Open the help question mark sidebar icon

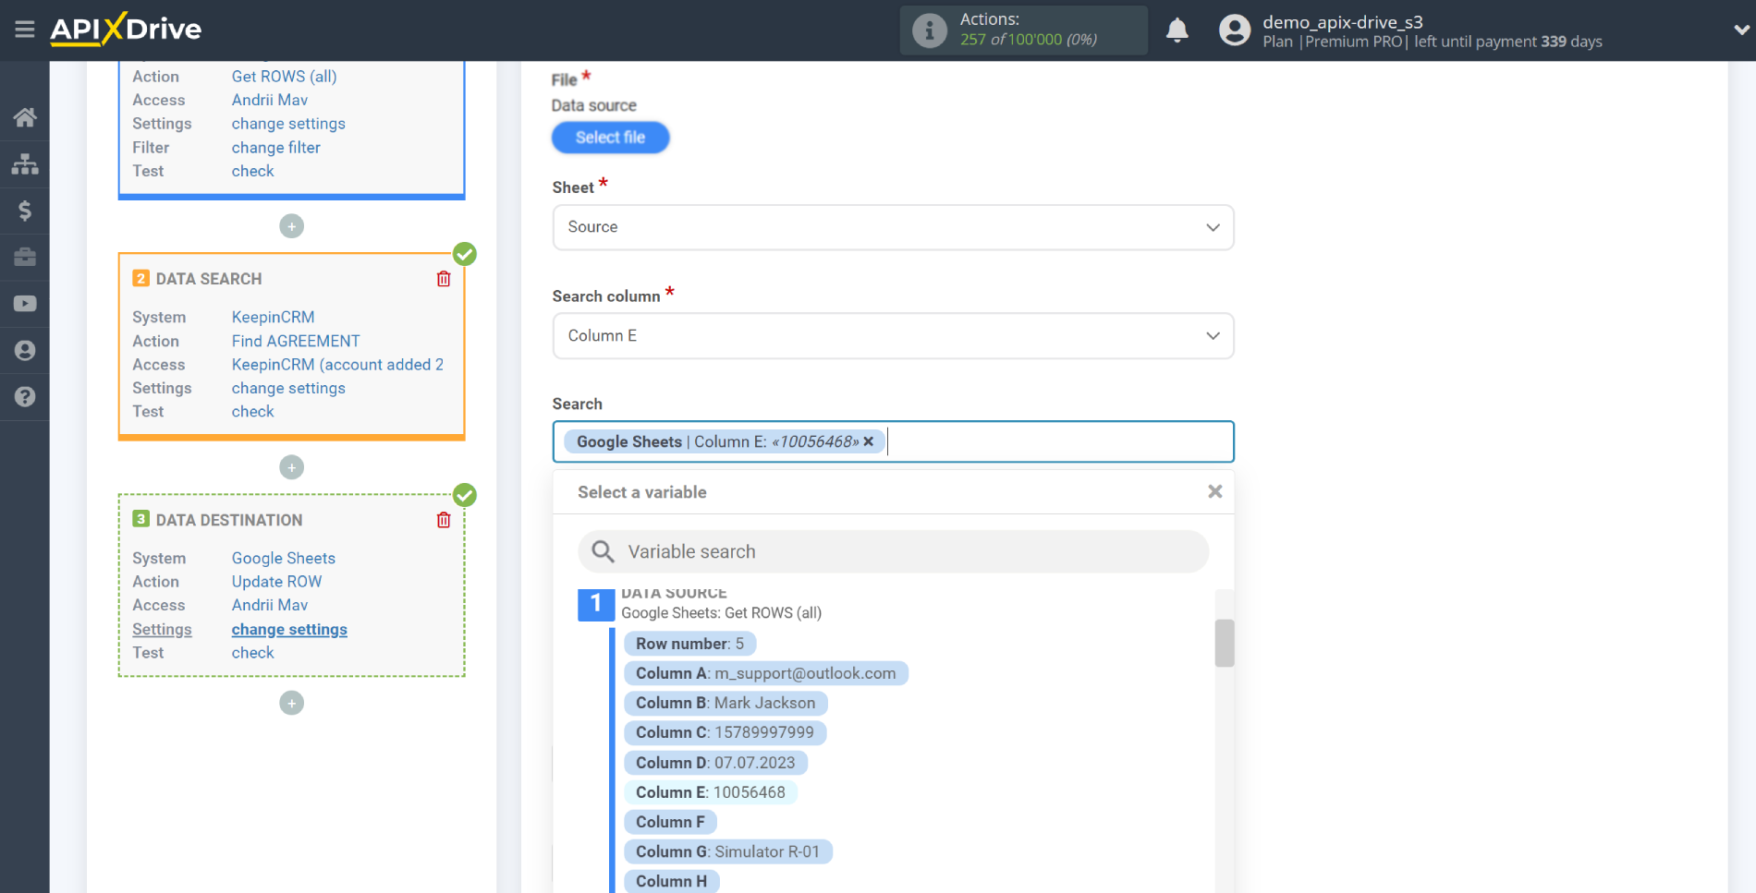tap(25, 397)
